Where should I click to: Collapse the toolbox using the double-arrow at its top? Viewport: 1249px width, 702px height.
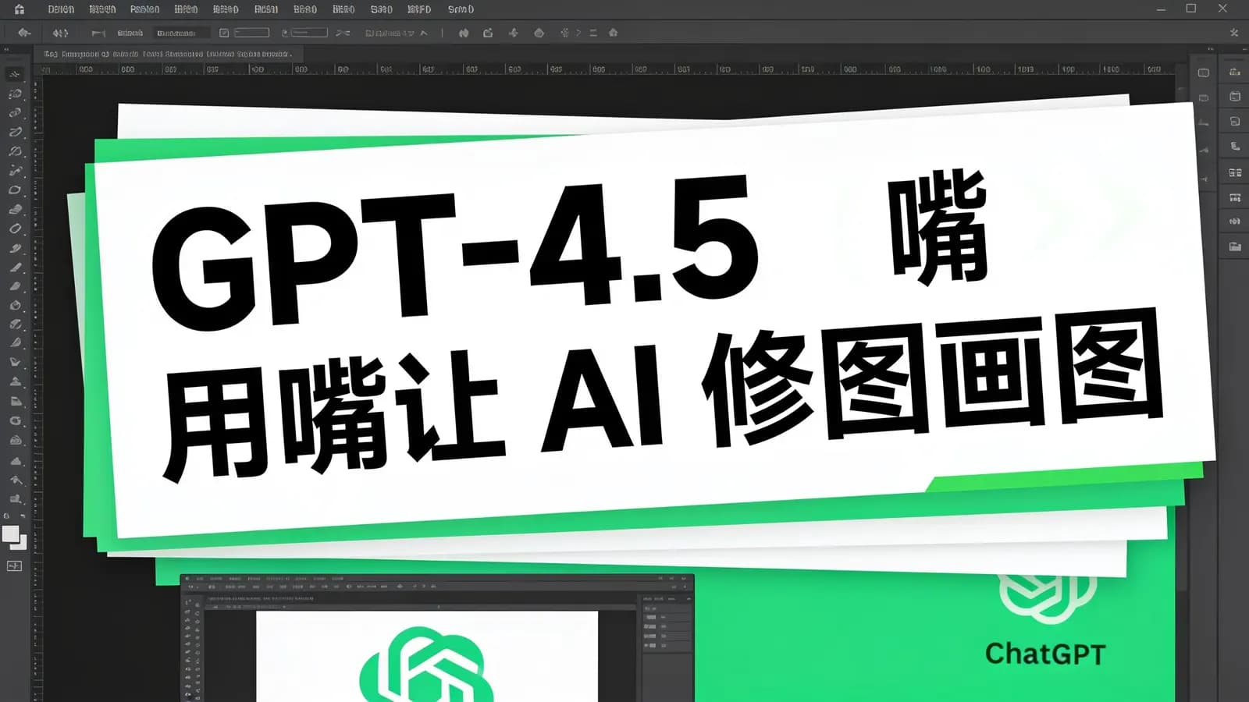tap(6, 49)
